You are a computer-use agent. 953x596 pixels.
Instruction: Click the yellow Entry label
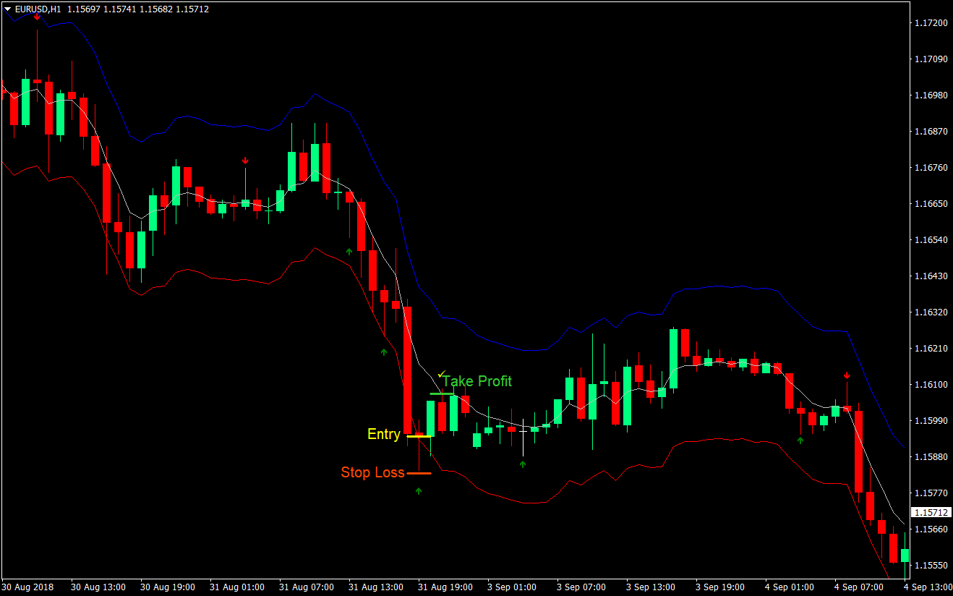coord(384,434)
